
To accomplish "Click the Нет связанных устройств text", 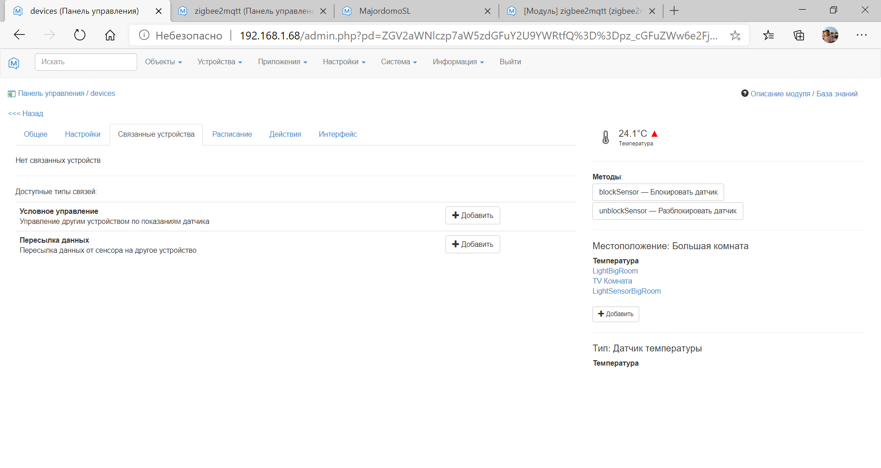I will (58, 161).
